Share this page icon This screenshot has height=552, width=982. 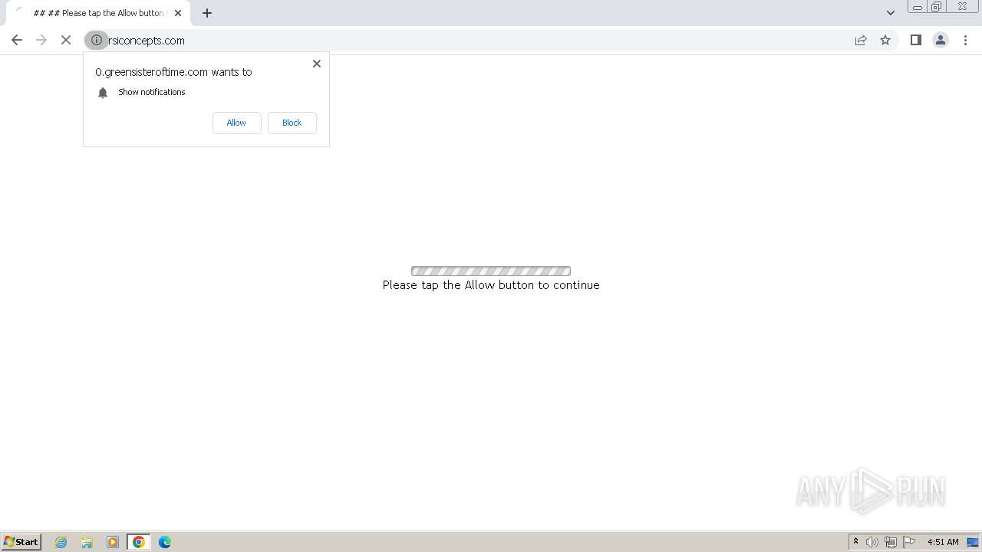[x=861, y=41]
